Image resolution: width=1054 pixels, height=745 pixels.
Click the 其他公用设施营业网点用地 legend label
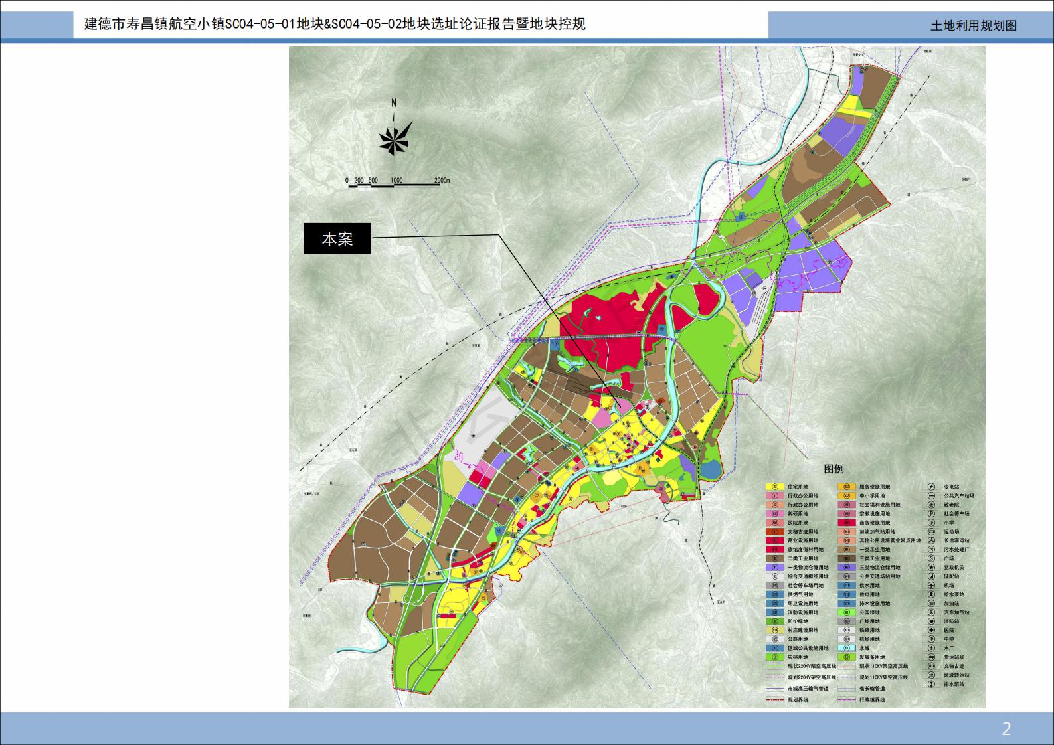pyautogui.click(x=891, y=540)
